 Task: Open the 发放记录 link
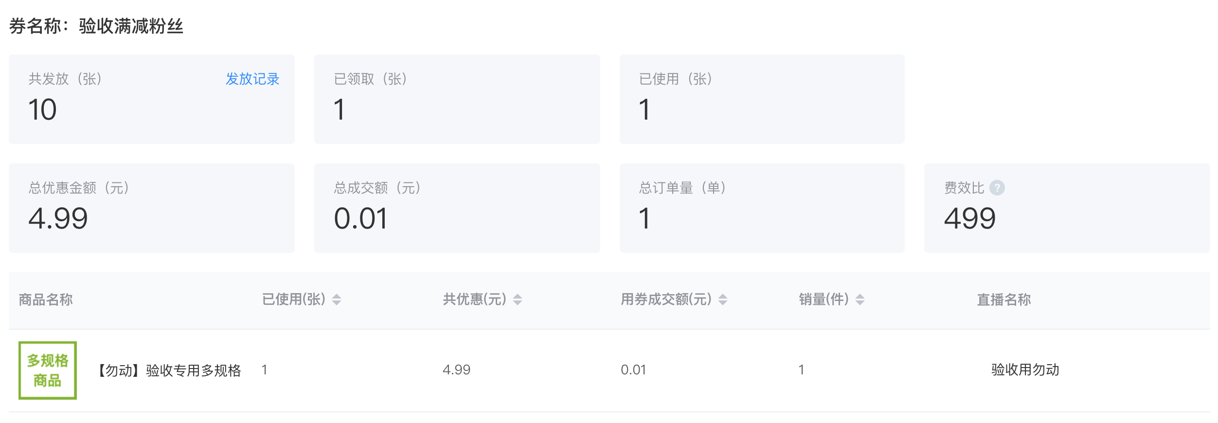pos(252,79)
